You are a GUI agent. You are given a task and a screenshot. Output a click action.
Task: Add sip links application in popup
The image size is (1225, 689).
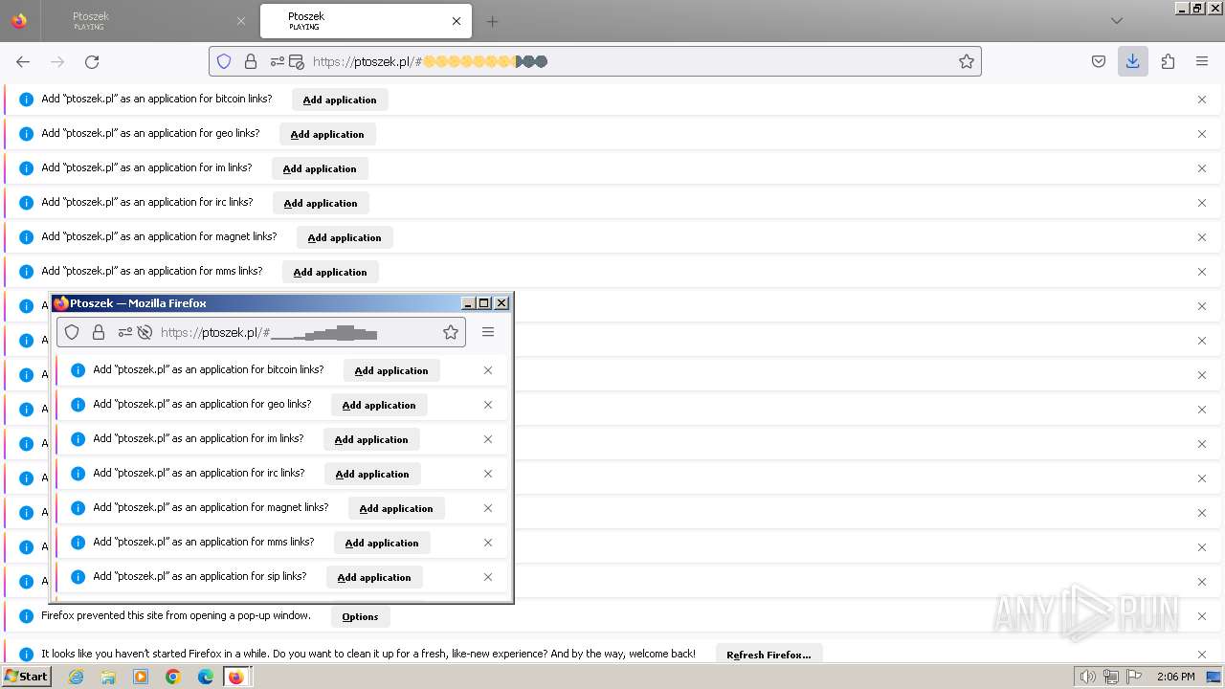374,577
